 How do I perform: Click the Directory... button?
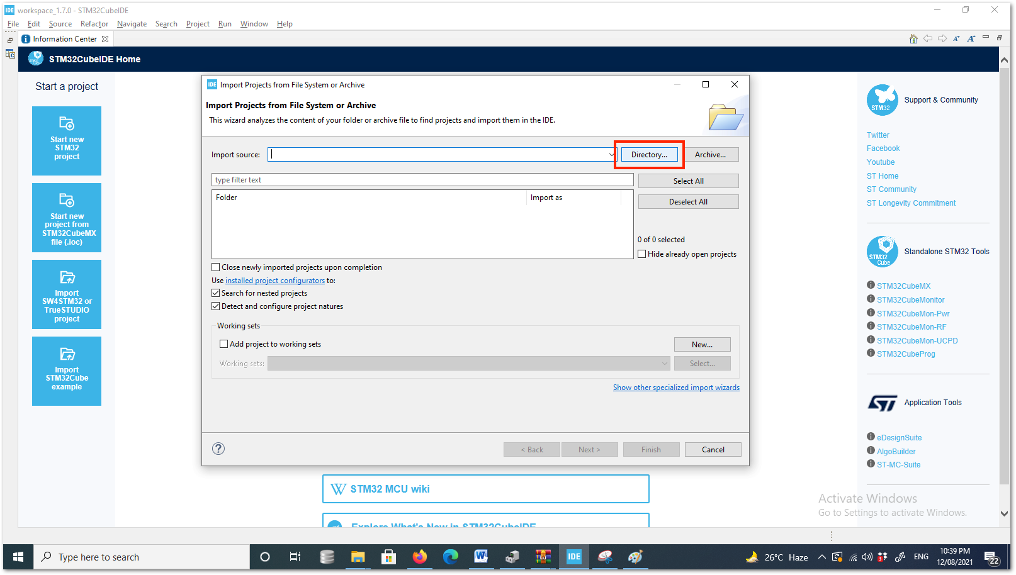[x=649, y=155]
